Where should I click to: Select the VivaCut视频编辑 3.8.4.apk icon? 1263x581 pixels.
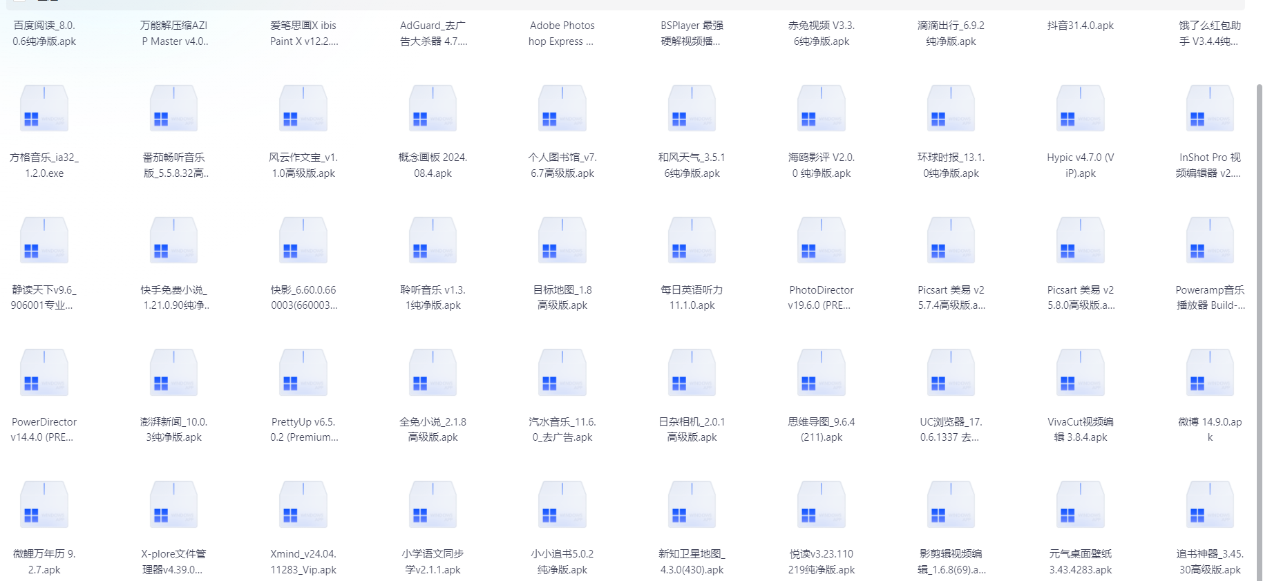pos(1081,372)
